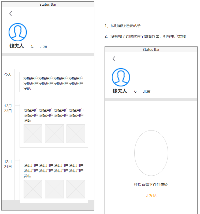
Task: Click location 北京 in right mockup
Action: point(147,92)
